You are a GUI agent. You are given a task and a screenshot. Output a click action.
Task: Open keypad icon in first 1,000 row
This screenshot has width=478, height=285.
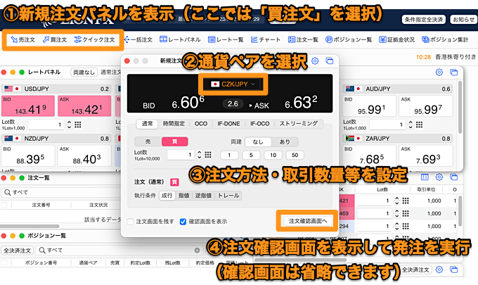point(406,201)
